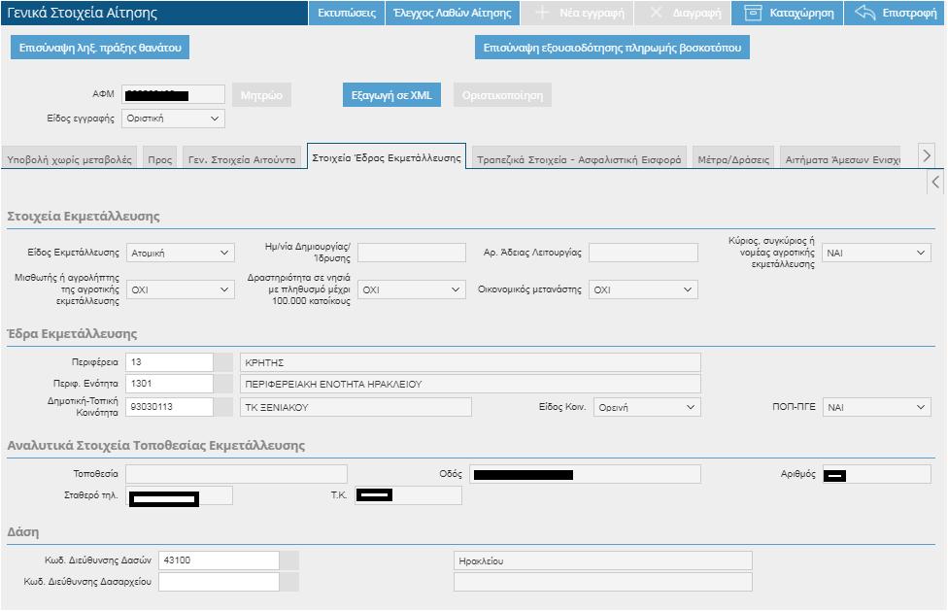This screenshot has height=611, width=948.
Task: Click the Σταθερό τηλ. field
Action: [x=180, y=495]
